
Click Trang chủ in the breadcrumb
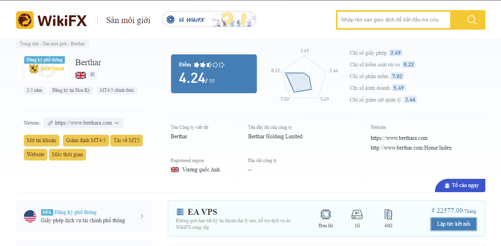tap(29, 44)
